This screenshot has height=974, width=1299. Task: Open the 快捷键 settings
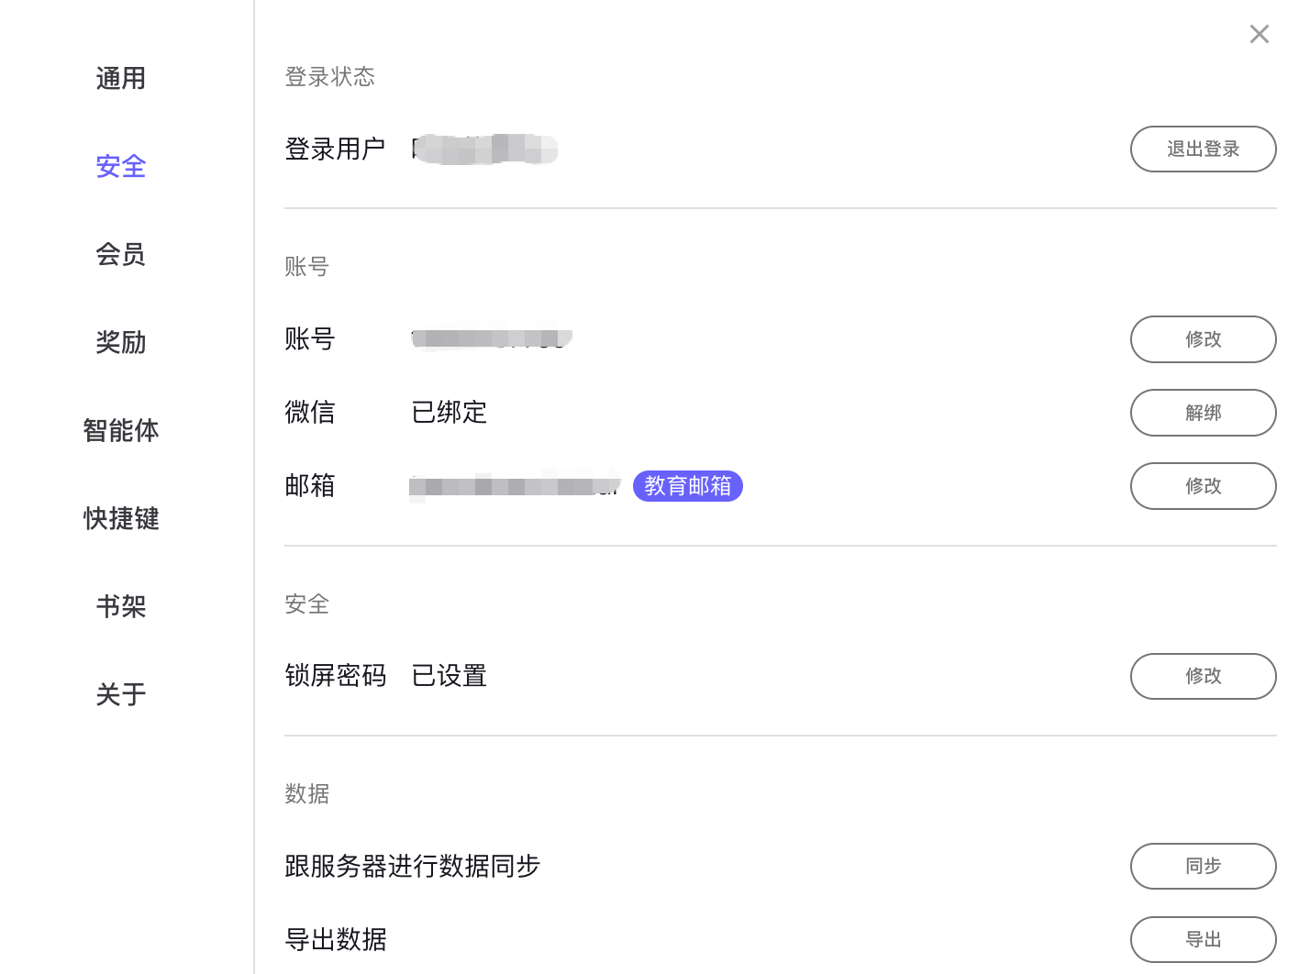[121, 519]
